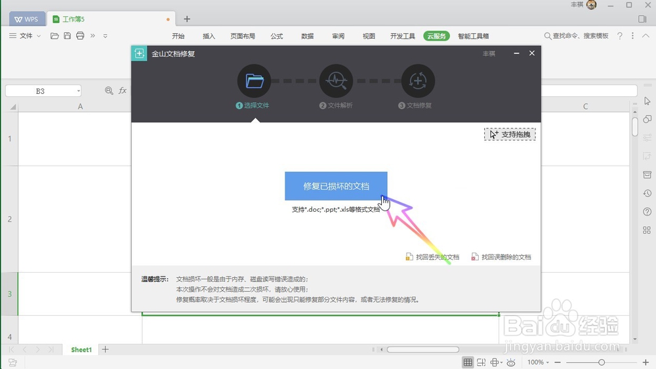The height and width of the screenshot is (369, 656).
Task: Click the print toolbar icon
Action: 80,36
